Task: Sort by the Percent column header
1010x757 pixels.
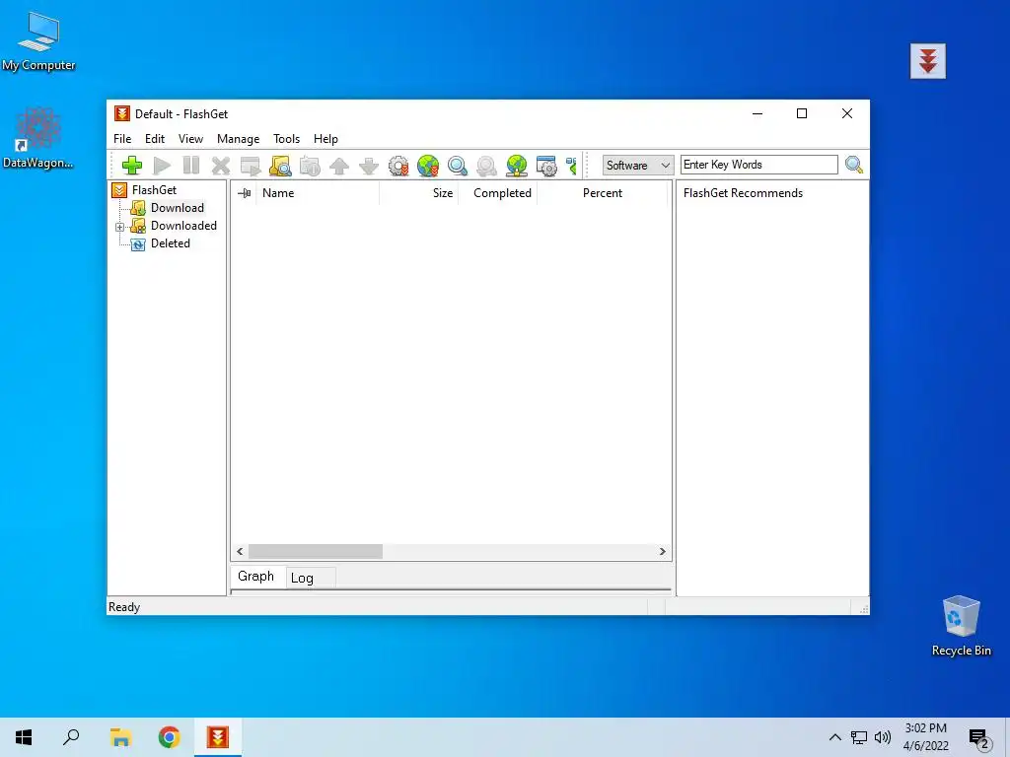Action: coord(603,193)
